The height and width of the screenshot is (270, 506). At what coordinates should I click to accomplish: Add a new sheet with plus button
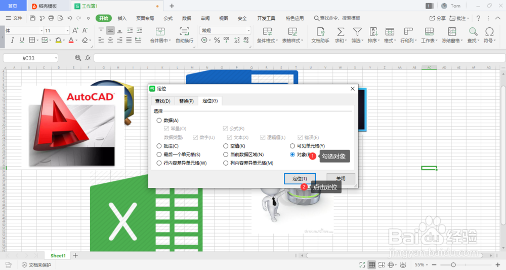click(75, 255)
